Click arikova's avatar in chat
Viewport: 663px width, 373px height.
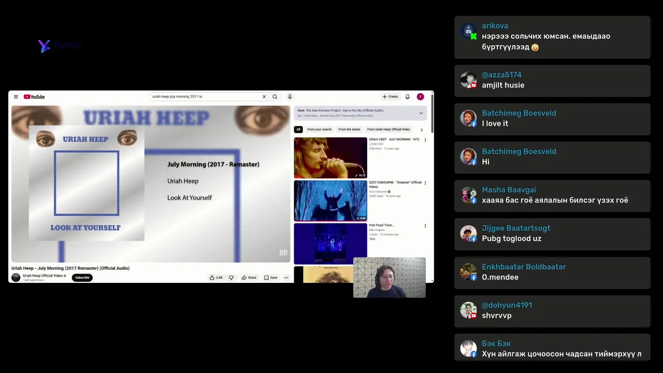(469, 31)
